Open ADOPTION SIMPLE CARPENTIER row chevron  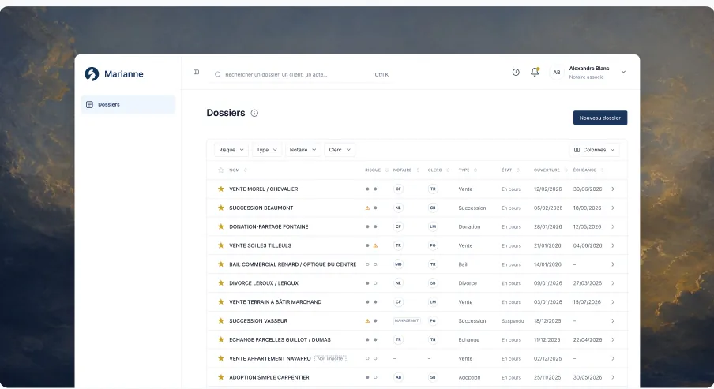click(x=613, y=377)
